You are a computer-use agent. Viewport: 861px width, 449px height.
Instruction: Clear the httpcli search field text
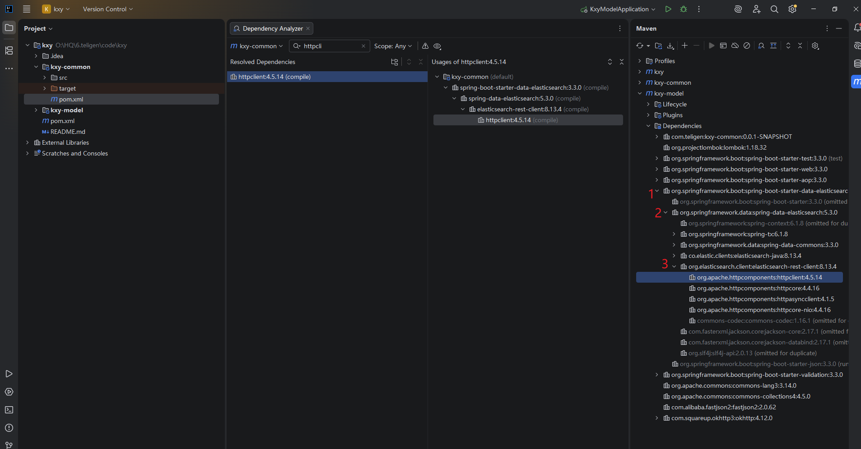[363, 46]
